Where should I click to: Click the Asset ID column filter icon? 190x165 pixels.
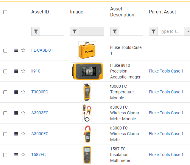tap(36, 31)
